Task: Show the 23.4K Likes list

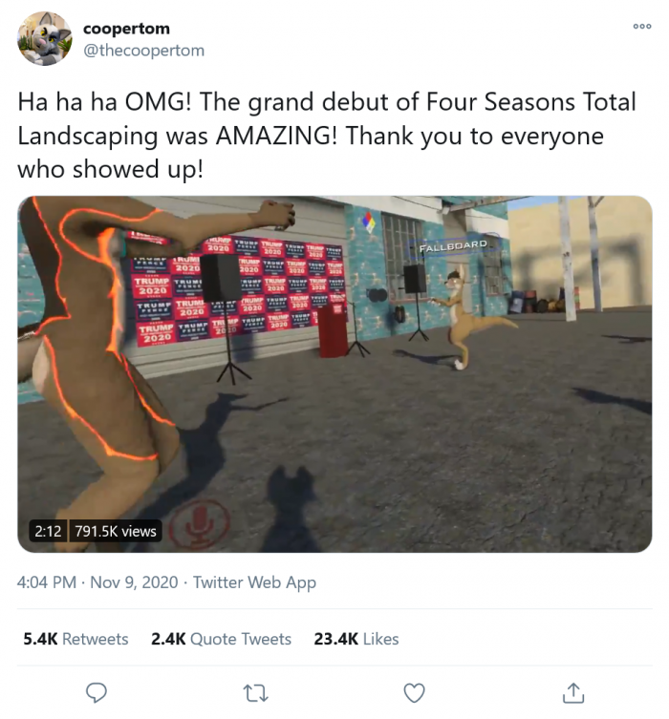Action: [x=356, y=639]
